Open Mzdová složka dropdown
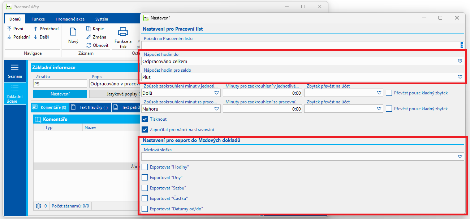Image resolution: width=470 pixels, height=219 pixels. point(460,156)
